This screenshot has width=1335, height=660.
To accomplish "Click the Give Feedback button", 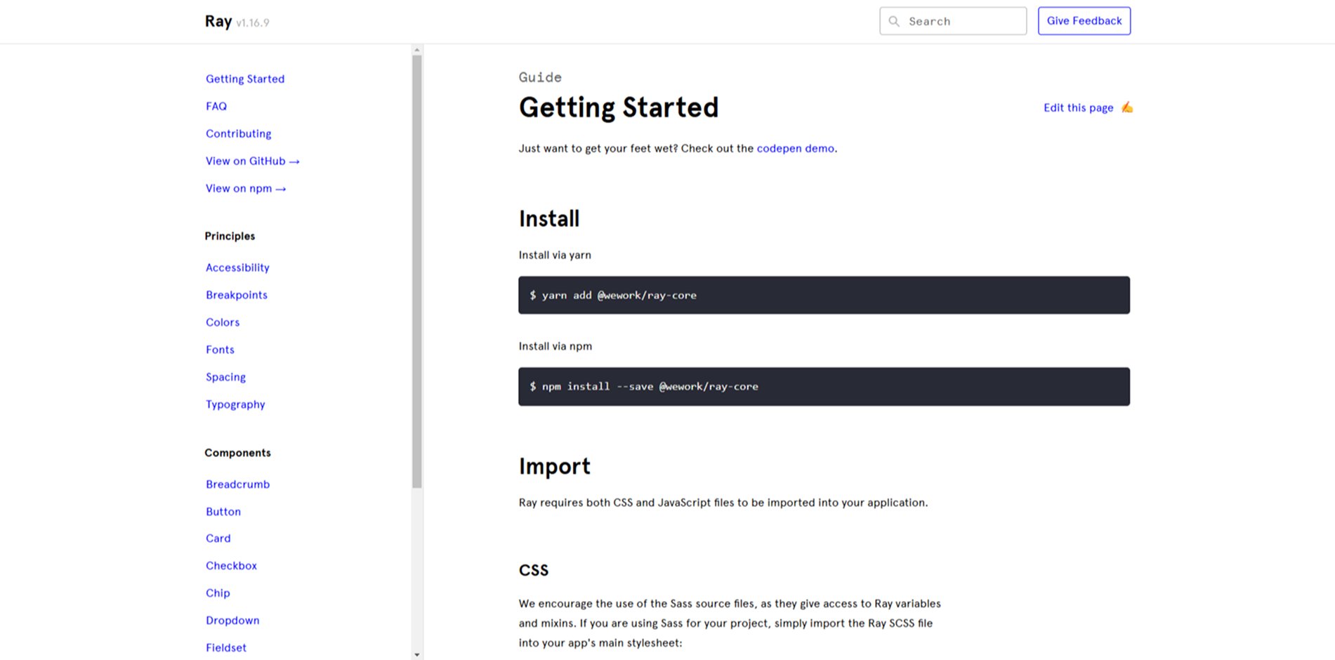I will click(1084, 21).
